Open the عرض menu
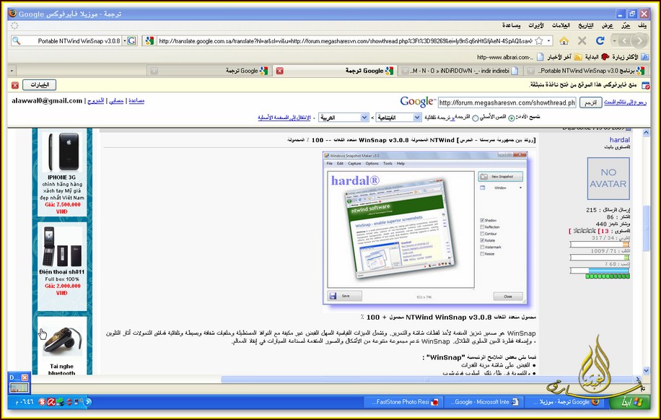This screenshot has height=420, width=661. click(x=607, y=25)
